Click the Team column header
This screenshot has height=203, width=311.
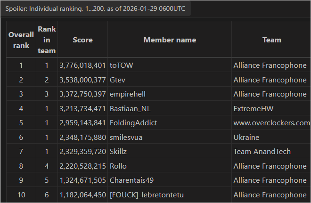(271, 40)
